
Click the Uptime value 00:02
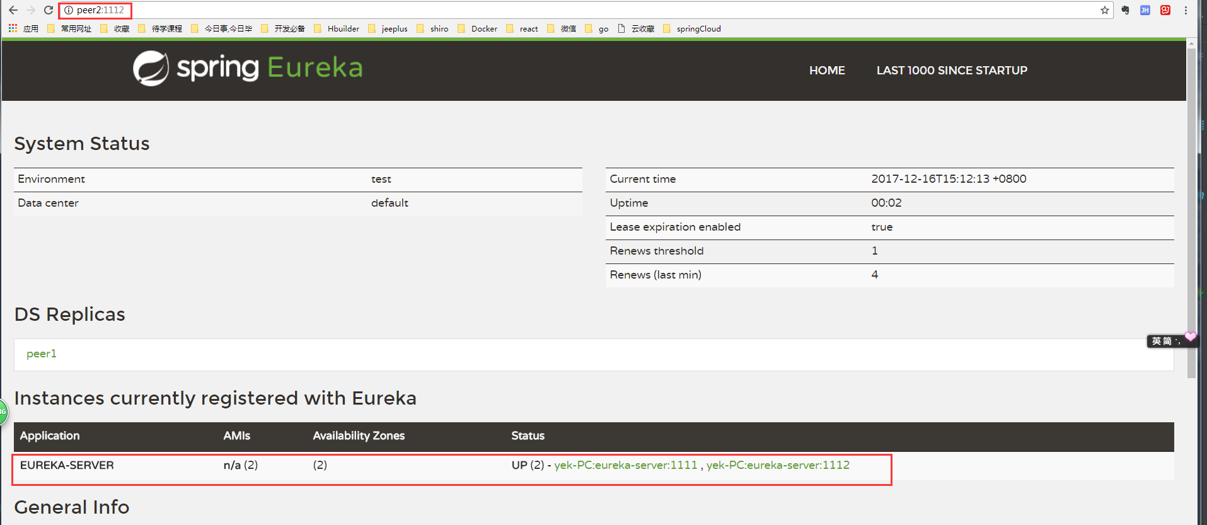(886, 203)
